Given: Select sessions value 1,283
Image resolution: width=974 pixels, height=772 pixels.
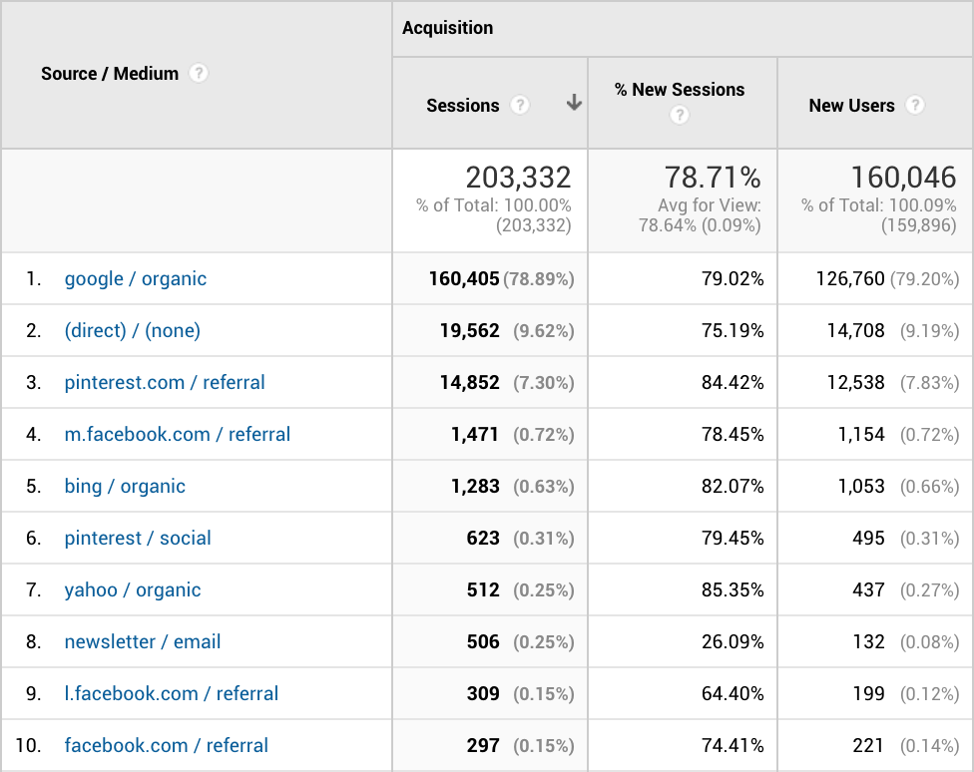Looking at the screenshot, I should pos(475,487).
